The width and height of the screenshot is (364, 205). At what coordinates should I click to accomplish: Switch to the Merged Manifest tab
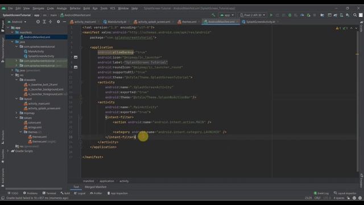coord(96,187)
